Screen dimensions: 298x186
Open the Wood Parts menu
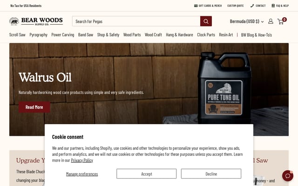[x=132, y=35]
